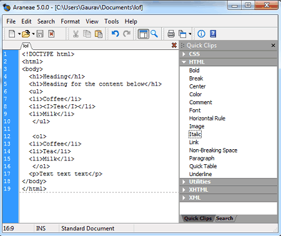Image resolution: width=281 pixels, height=236 pixels.
Task: Click the blue info icon
Action: [x=201, y=34]
